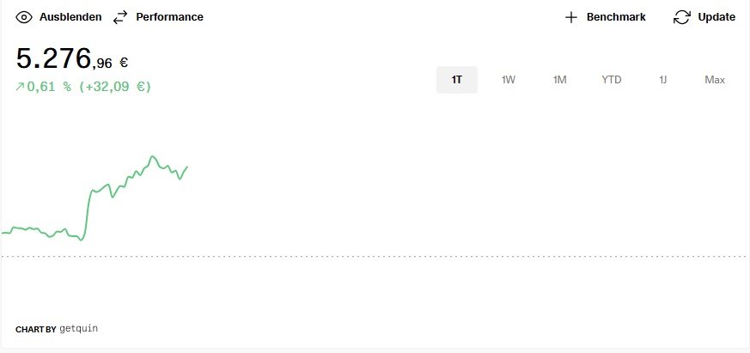The height and width of the screenshot is (353, 750).
Task: Click the peak of the green chart line
Action: (x=152, y=156)
